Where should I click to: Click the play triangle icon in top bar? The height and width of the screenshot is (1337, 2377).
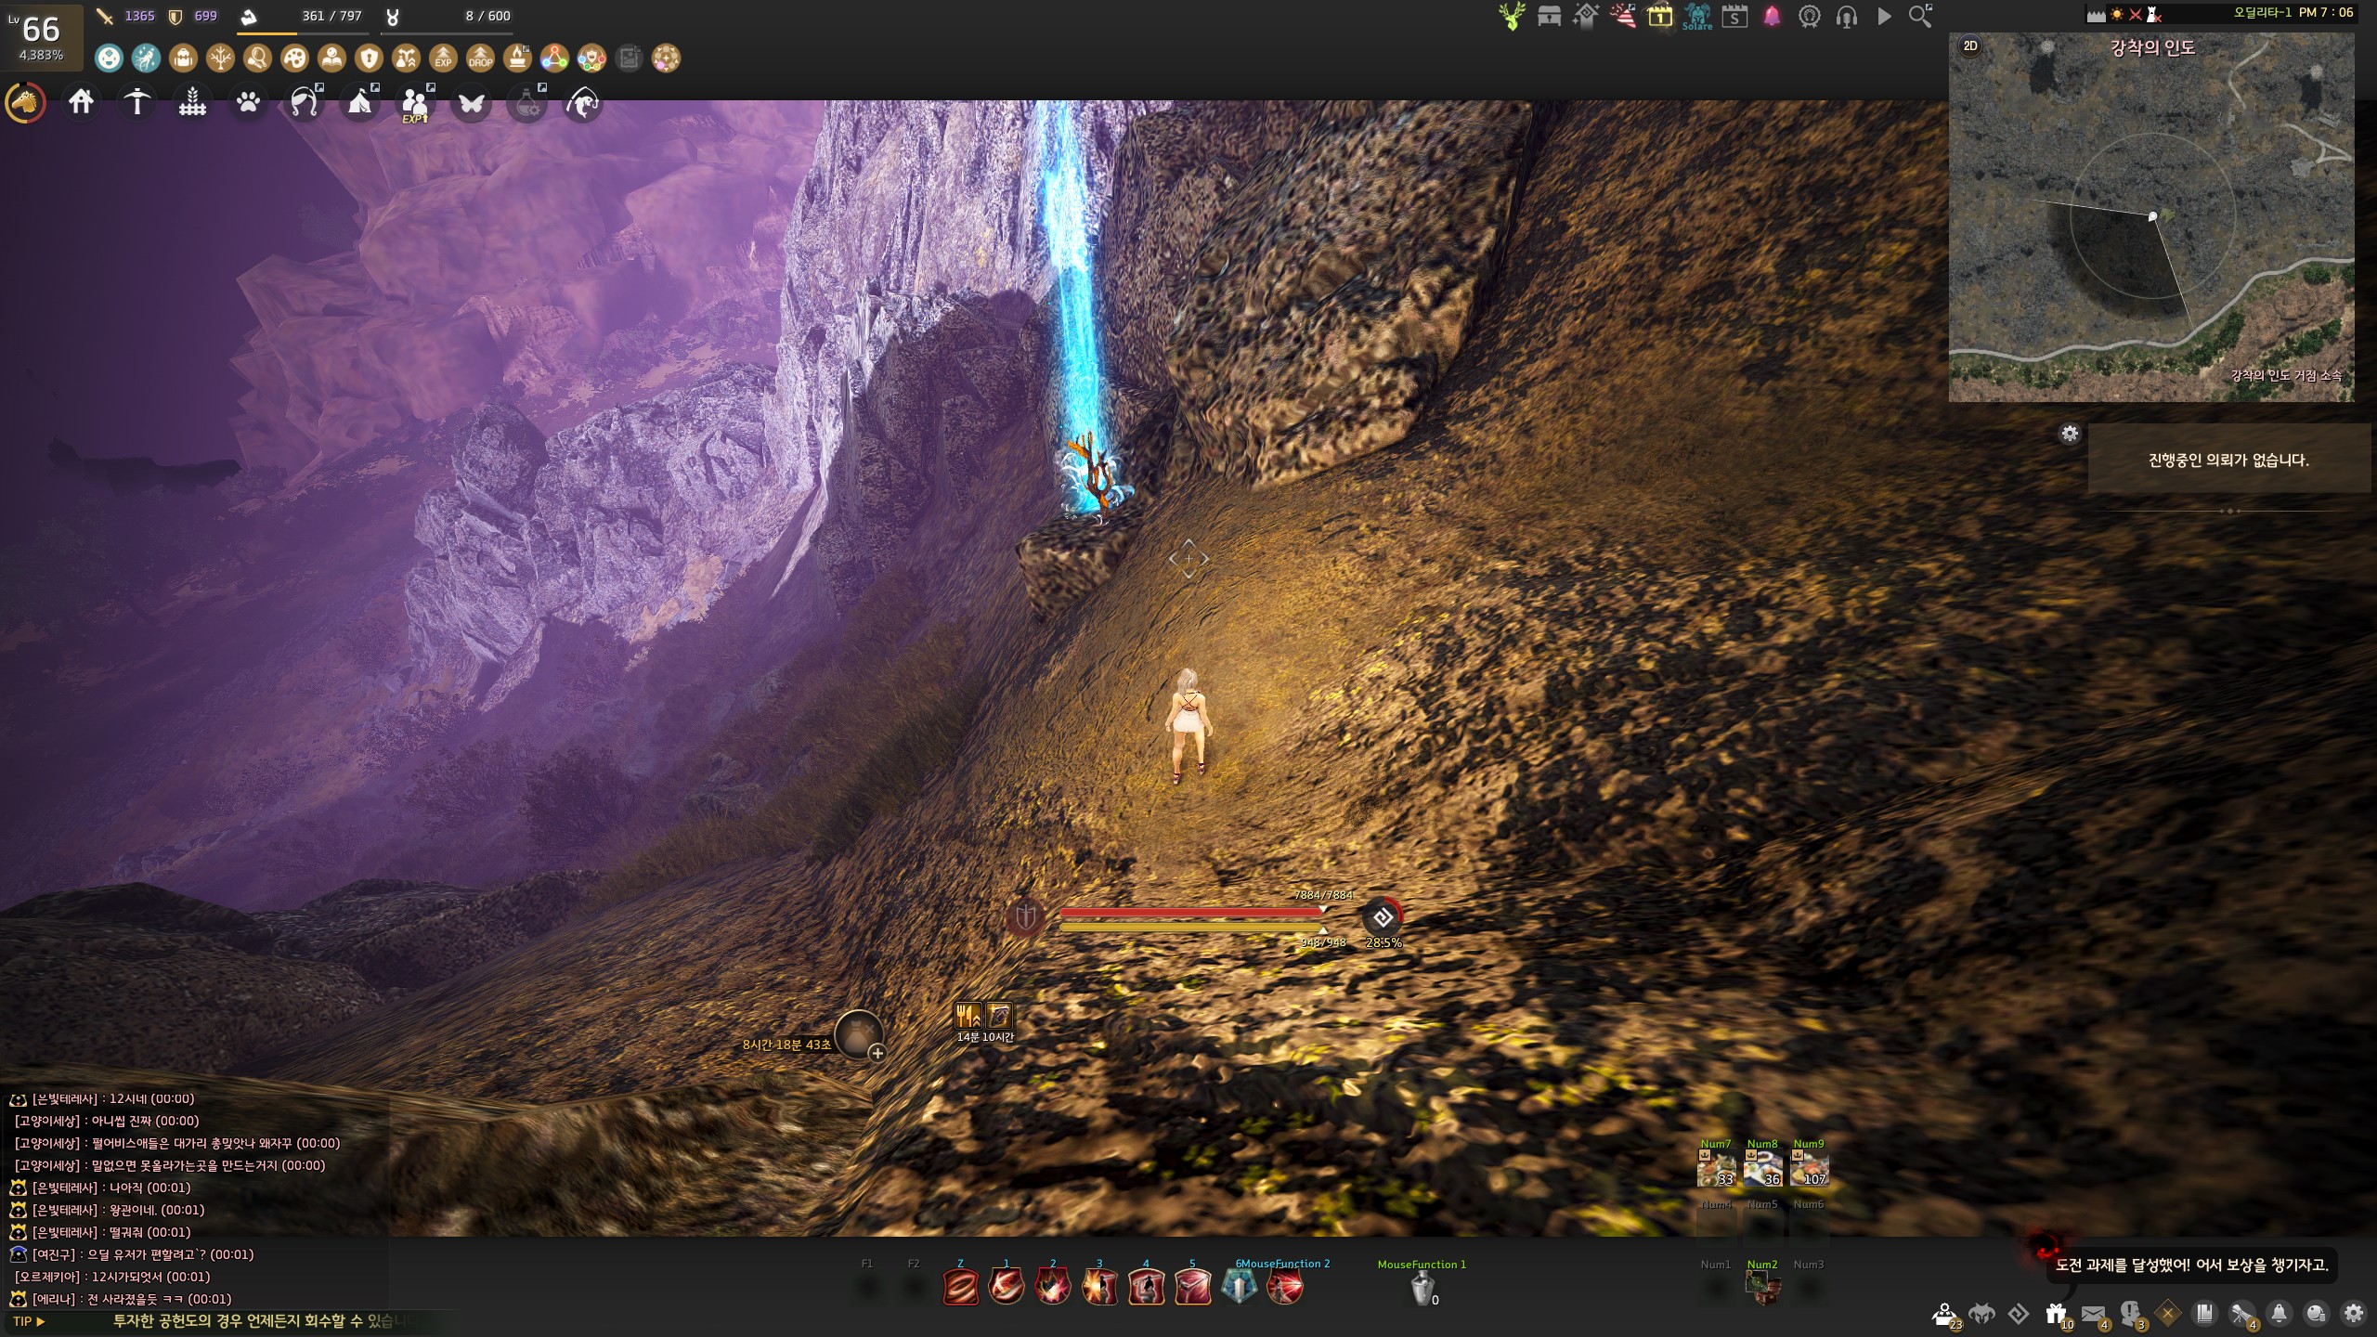coord(1884,16)
